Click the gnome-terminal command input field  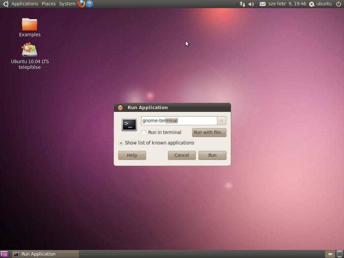tap(179, 121)
